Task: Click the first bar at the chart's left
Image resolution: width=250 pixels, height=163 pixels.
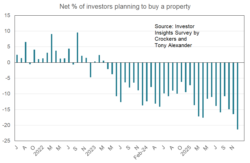Action: (17, 59)
